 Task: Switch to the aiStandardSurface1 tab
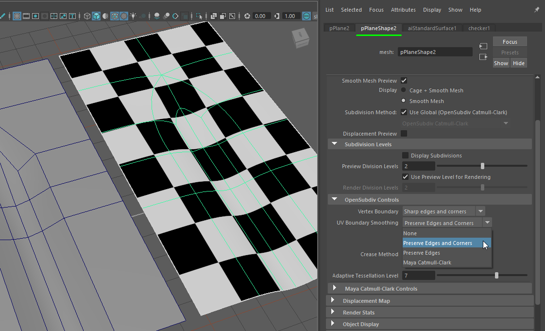pos(432,28)
